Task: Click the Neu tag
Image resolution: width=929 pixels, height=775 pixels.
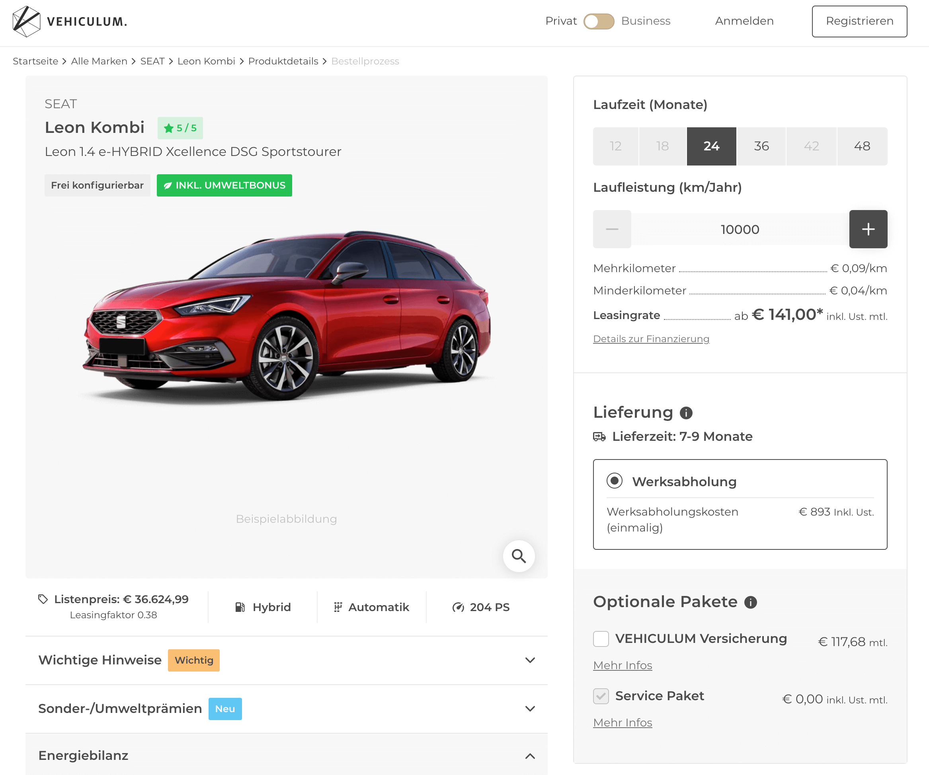Action: 225,709
